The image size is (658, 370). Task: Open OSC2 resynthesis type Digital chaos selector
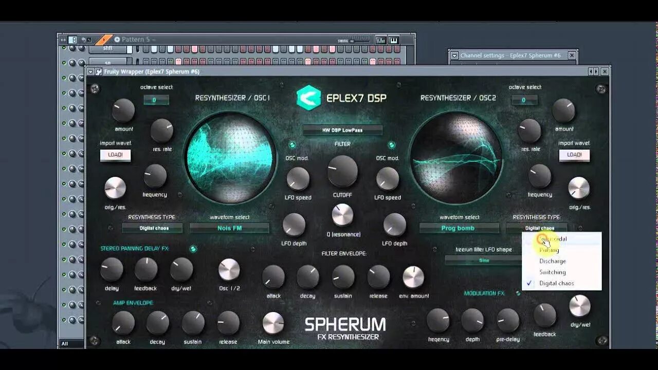point(538,228)
